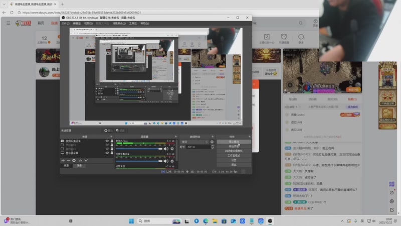This screenshot has width=401, height=226.
Task: Switch to the 场景 tab
Action: point(79,165)
